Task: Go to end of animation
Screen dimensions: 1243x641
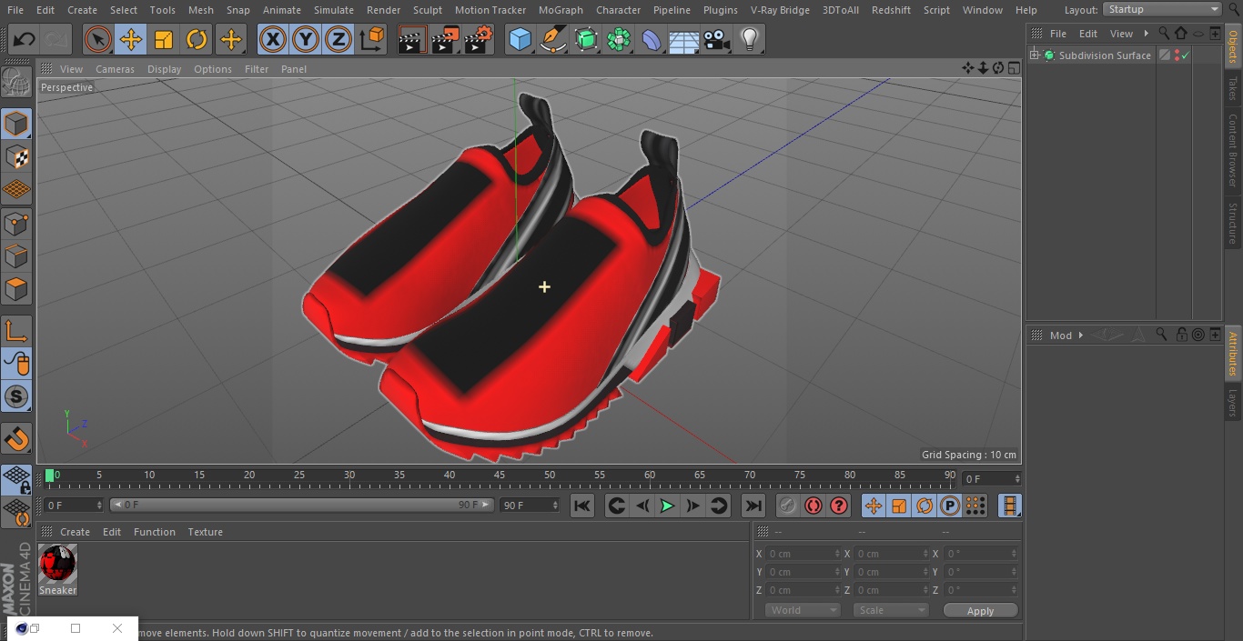Action: point(753,506)
